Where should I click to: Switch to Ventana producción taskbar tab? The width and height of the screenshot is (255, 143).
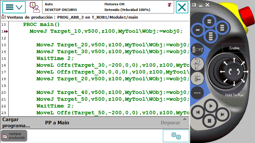point(14,136)
